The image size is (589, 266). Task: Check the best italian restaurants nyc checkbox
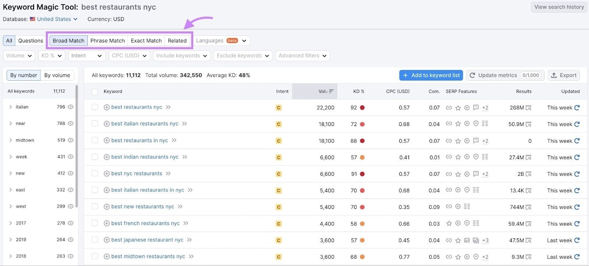tap(95, 124)
